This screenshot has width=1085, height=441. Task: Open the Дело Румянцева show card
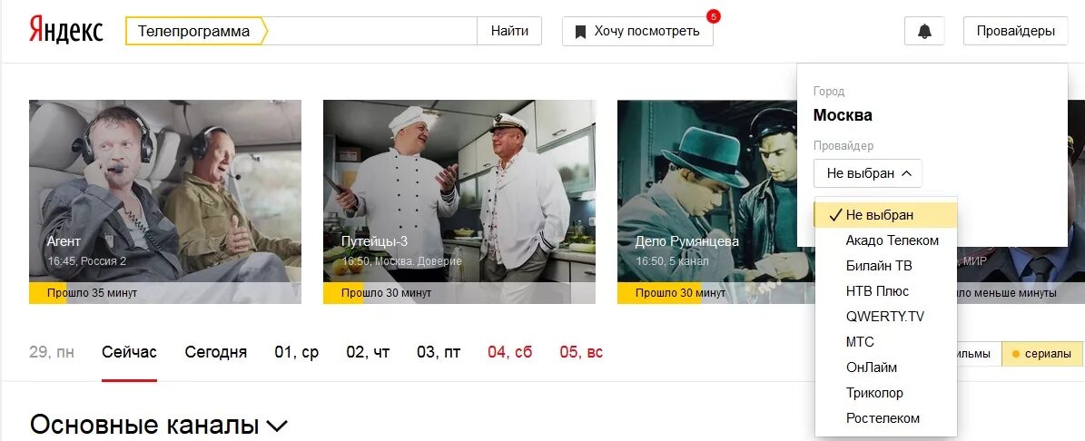pyautogui.click(x=706, y=201)
